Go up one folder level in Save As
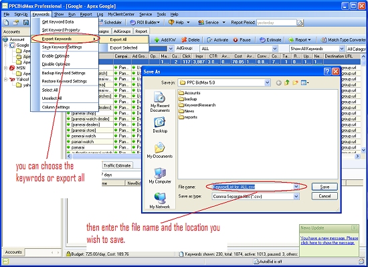 pos(287,82)
